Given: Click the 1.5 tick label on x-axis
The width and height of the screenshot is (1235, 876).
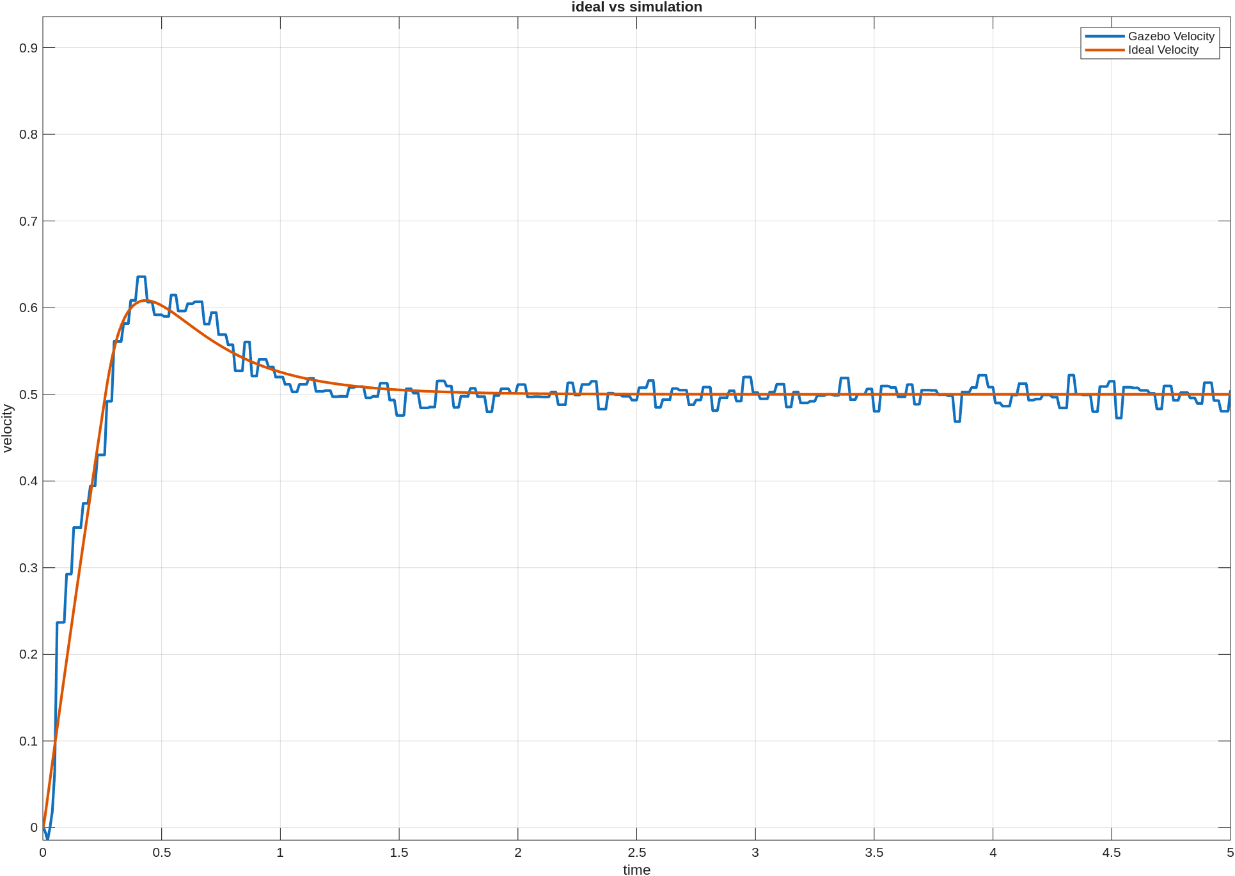Looking at the screenshot, I should [x=399, y=852].
